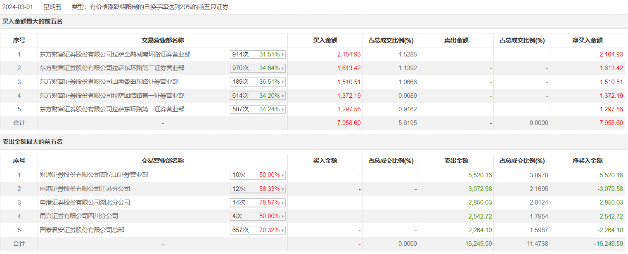Open 东方财富证券山南香曲东路证券营业部 link

click(x=109, y=82)
